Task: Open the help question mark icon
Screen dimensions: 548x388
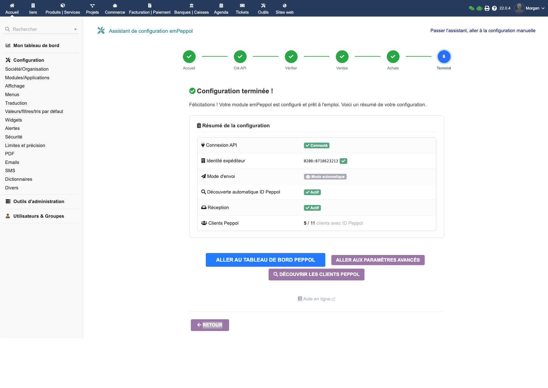Action: [x=494, y=8]
